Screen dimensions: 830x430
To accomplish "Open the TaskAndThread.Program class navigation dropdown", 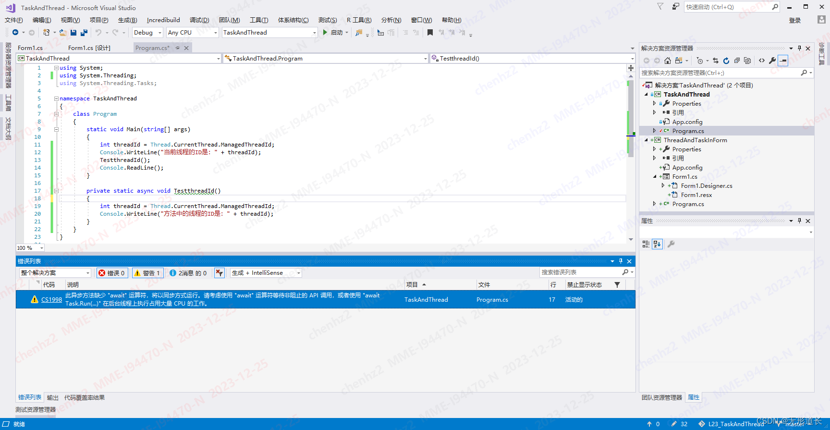I will point(326,59).
